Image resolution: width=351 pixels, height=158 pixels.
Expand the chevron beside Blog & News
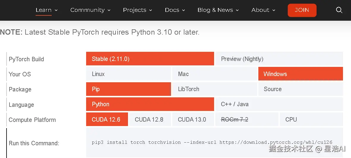[x=237, y=10]
